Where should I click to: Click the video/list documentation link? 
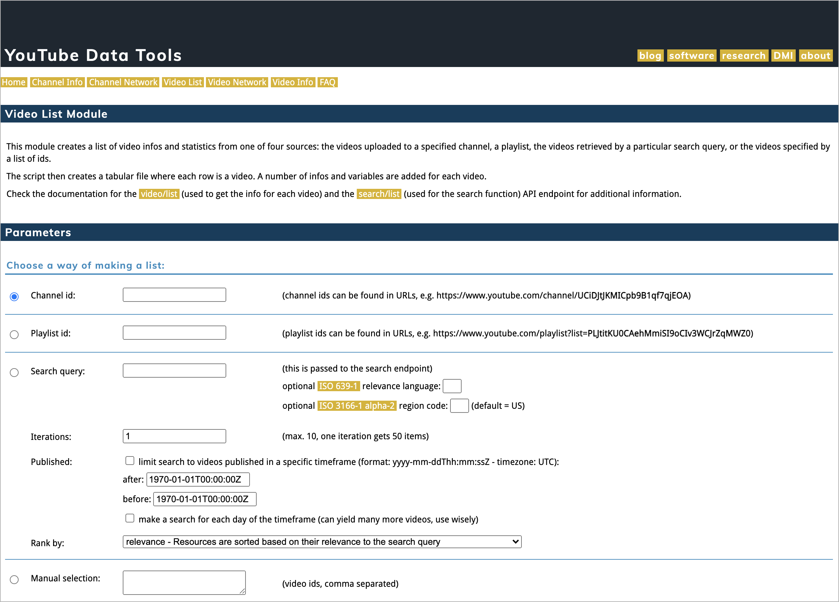[159, 194]
